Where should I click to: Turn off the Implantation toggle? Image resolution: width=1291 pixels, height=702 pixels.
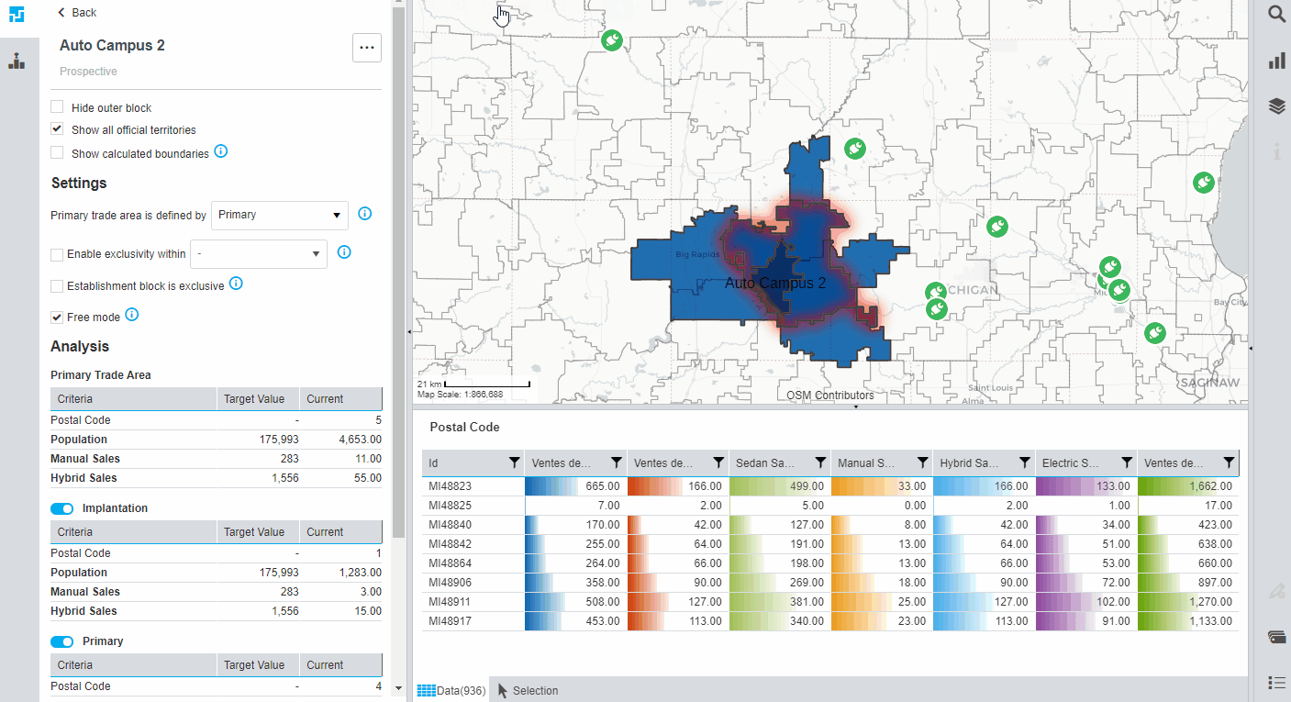point(61,508)
